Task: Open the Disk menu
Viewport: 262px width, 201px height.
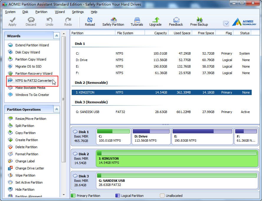Action: click(25, 12)
